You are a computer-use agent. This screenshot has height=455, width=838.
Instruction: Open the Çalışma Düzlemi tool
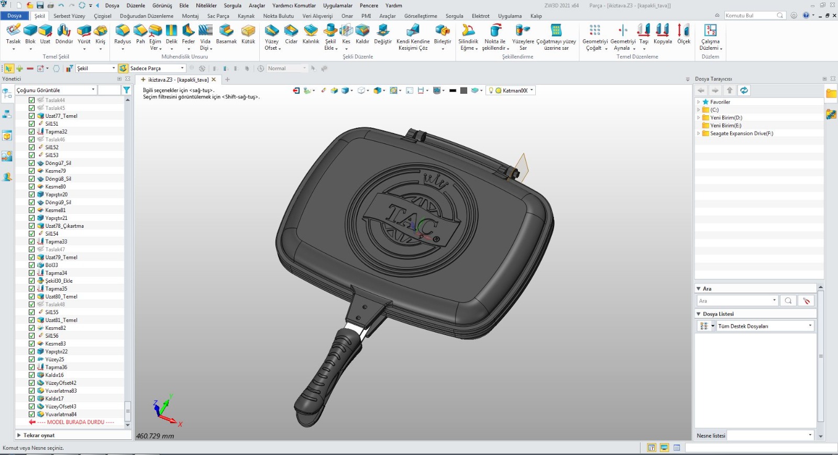710,37
